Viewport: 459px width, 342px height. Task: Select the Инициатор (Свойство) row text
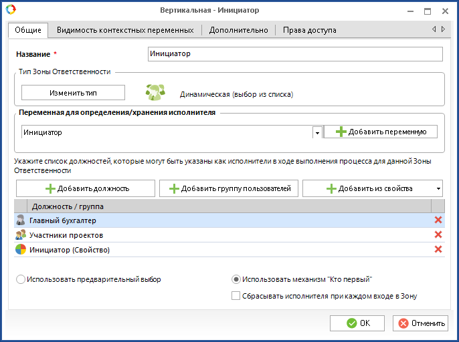tap(70, 250)
